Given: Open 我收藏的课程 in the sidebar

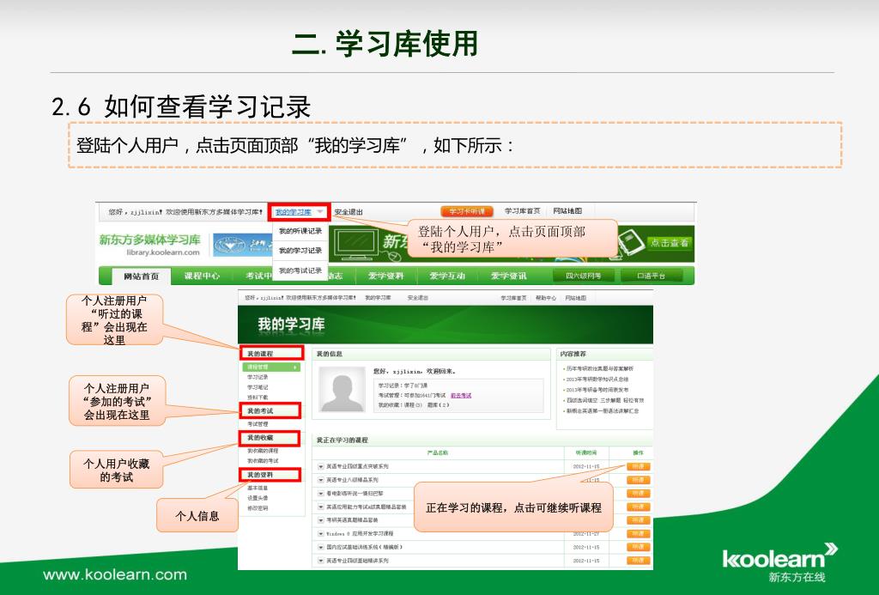Looking at the screenshot, I should 263,451.
